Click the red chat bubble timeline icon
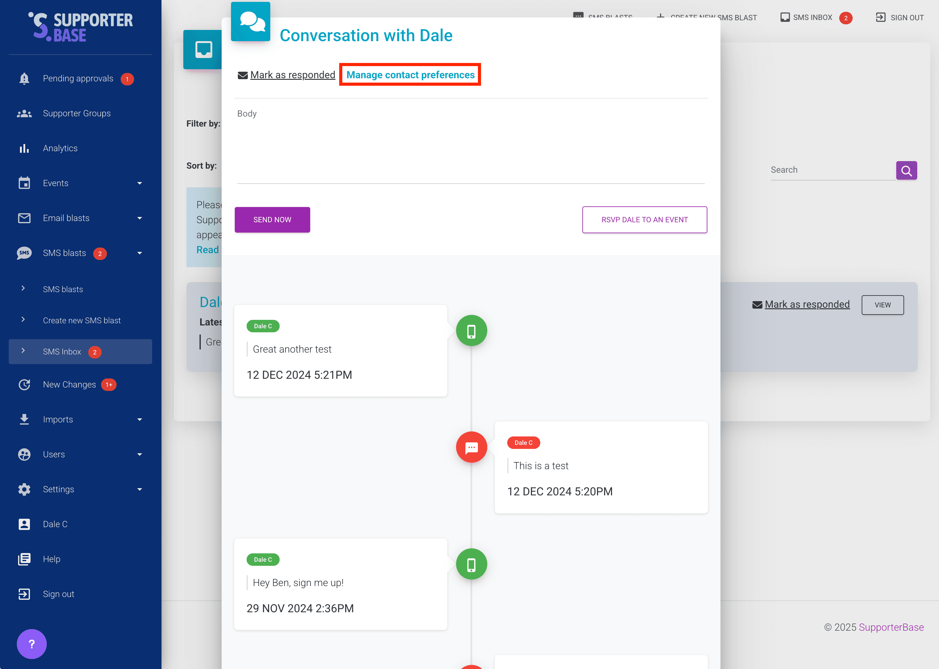 [x=471, y=447]
